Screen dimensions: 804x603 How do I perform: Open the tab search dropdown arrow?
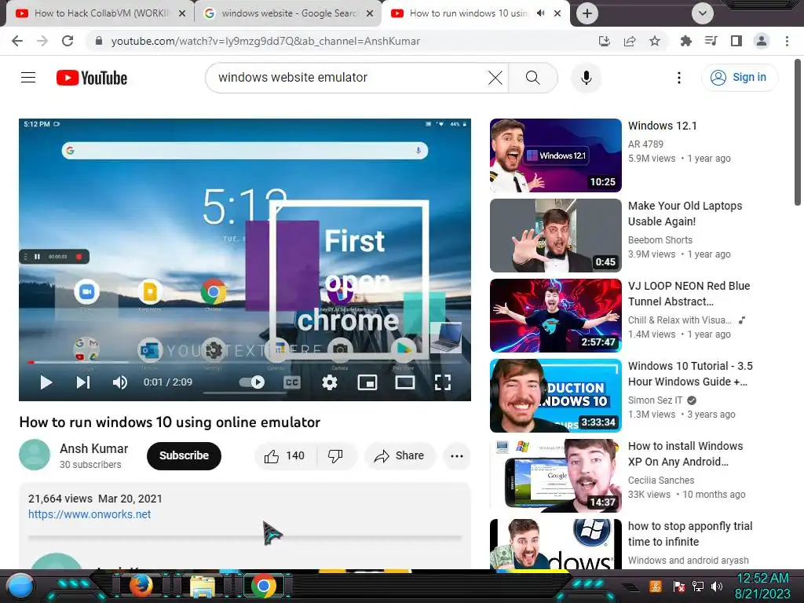point(703,13)
